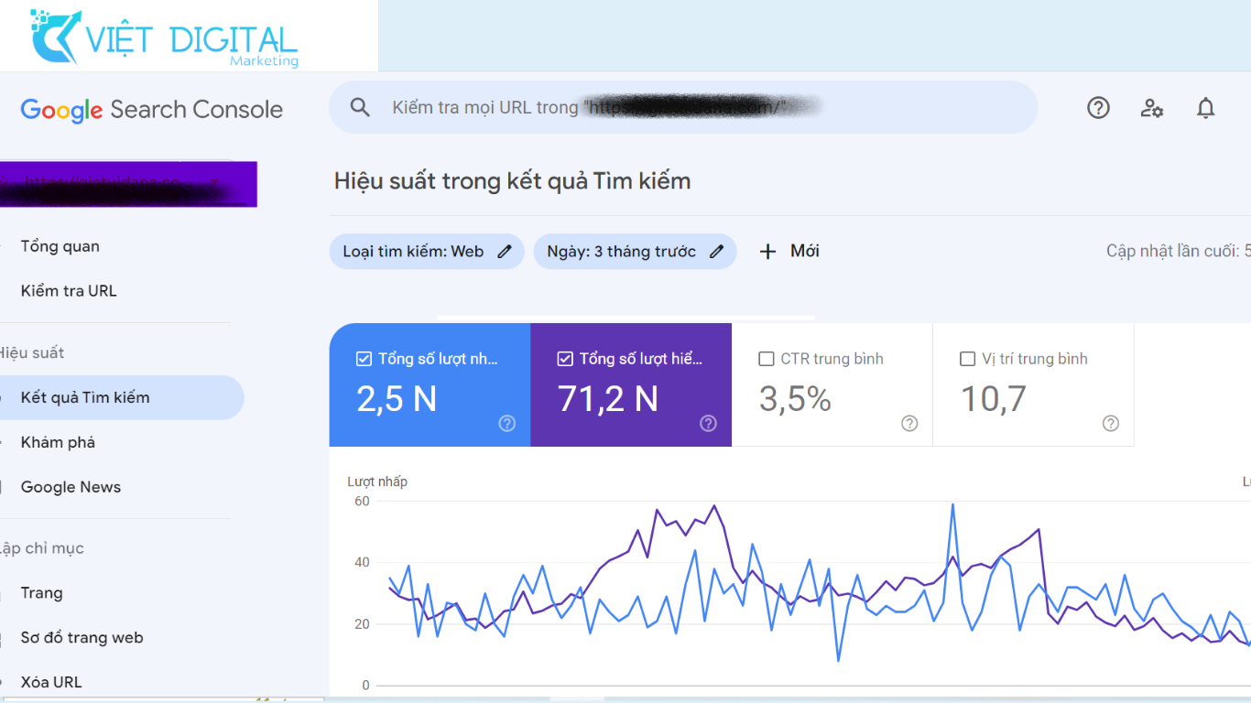Uncheck the total impressions checkbox
This screenshot has width=1251, height=703.
pos(565,359)
